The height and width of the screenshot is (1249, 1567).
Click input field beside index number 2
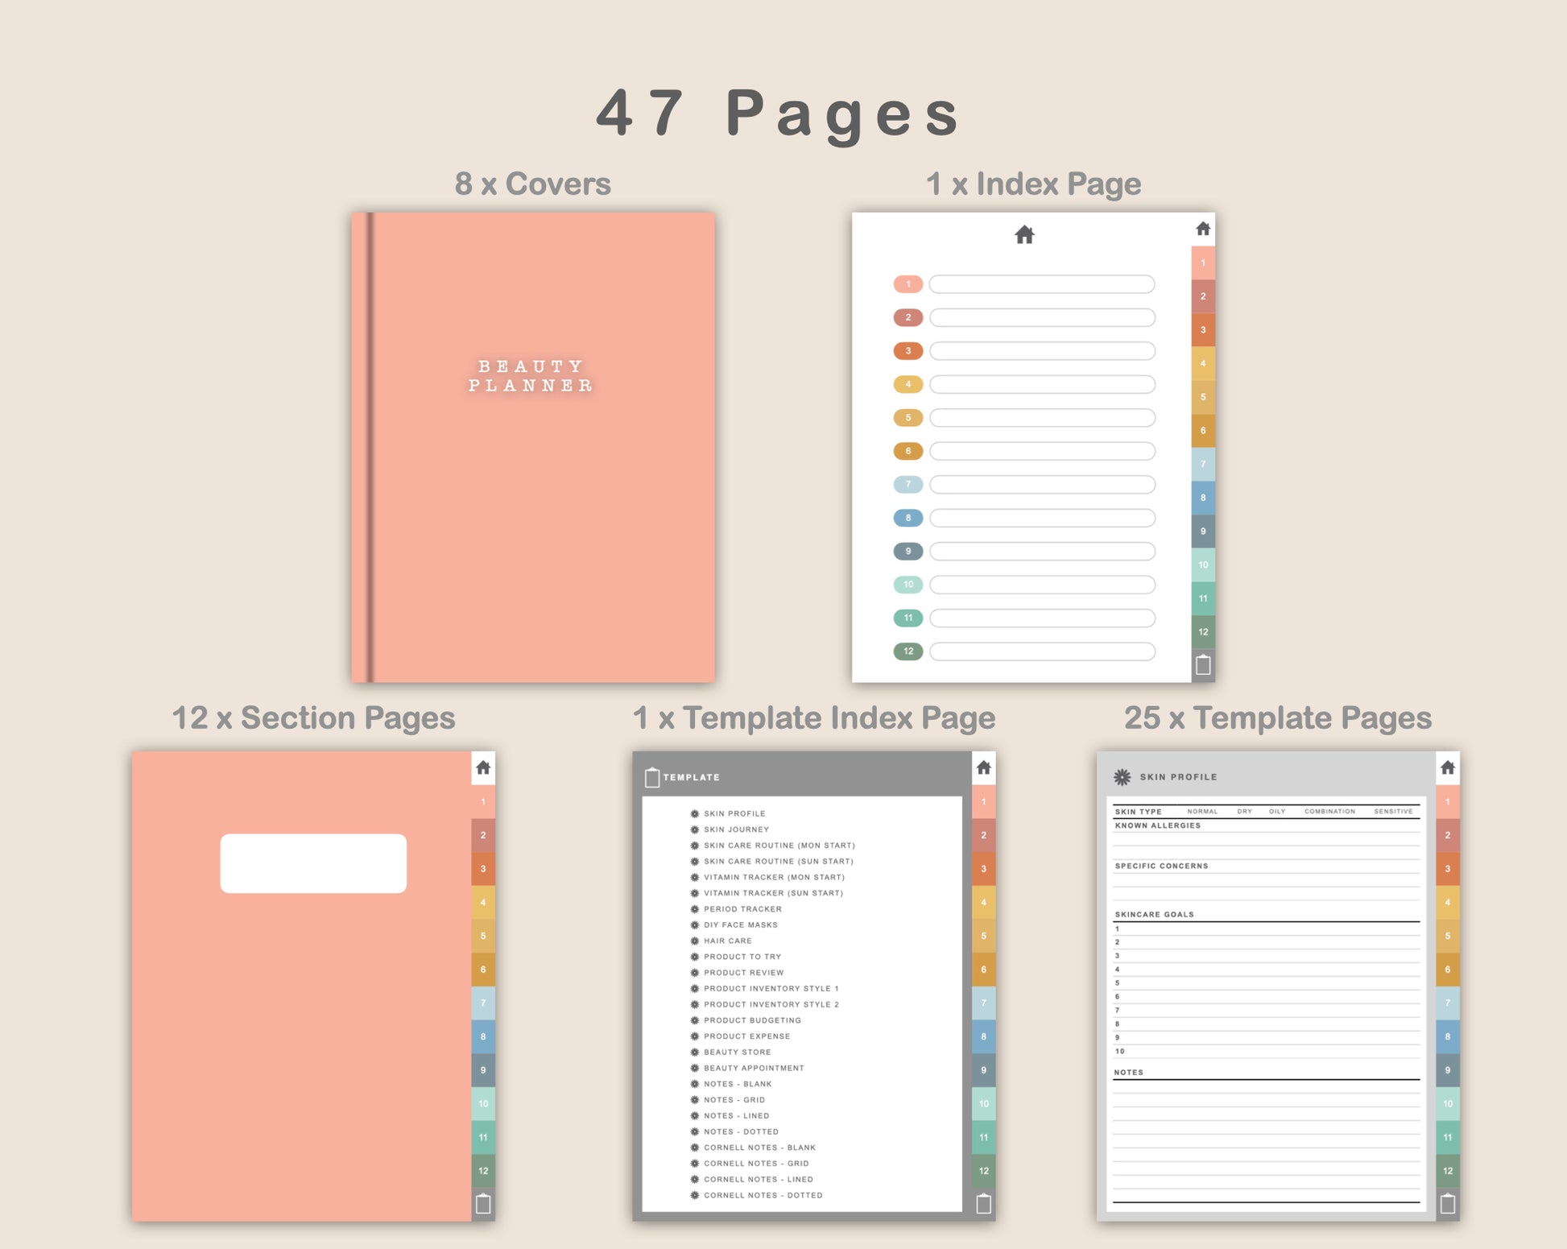[1042, 317]
